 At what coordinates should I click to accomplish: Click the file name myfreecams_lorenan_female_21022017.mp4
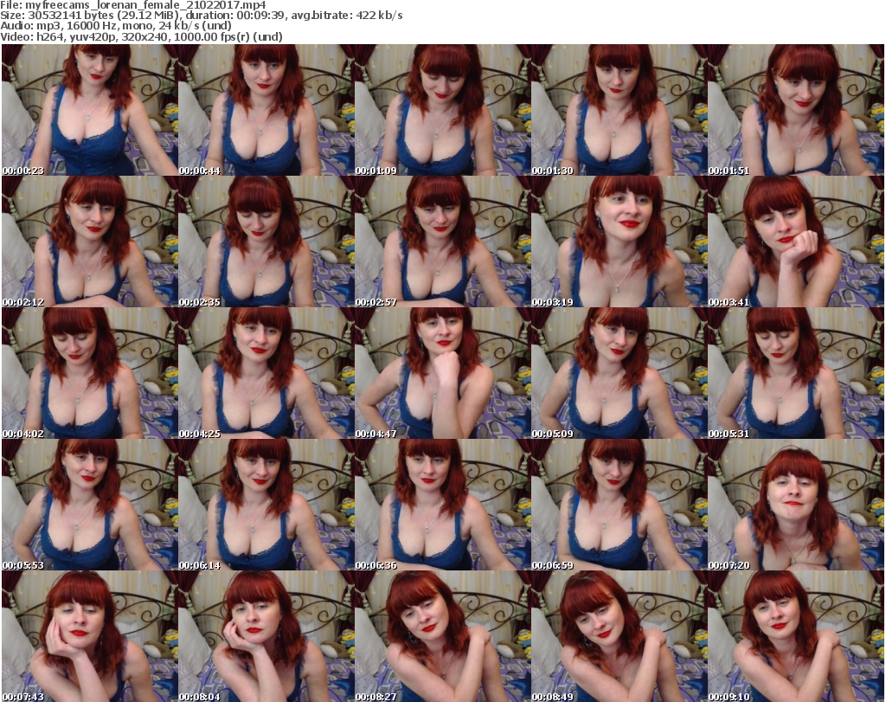(145, 5)
